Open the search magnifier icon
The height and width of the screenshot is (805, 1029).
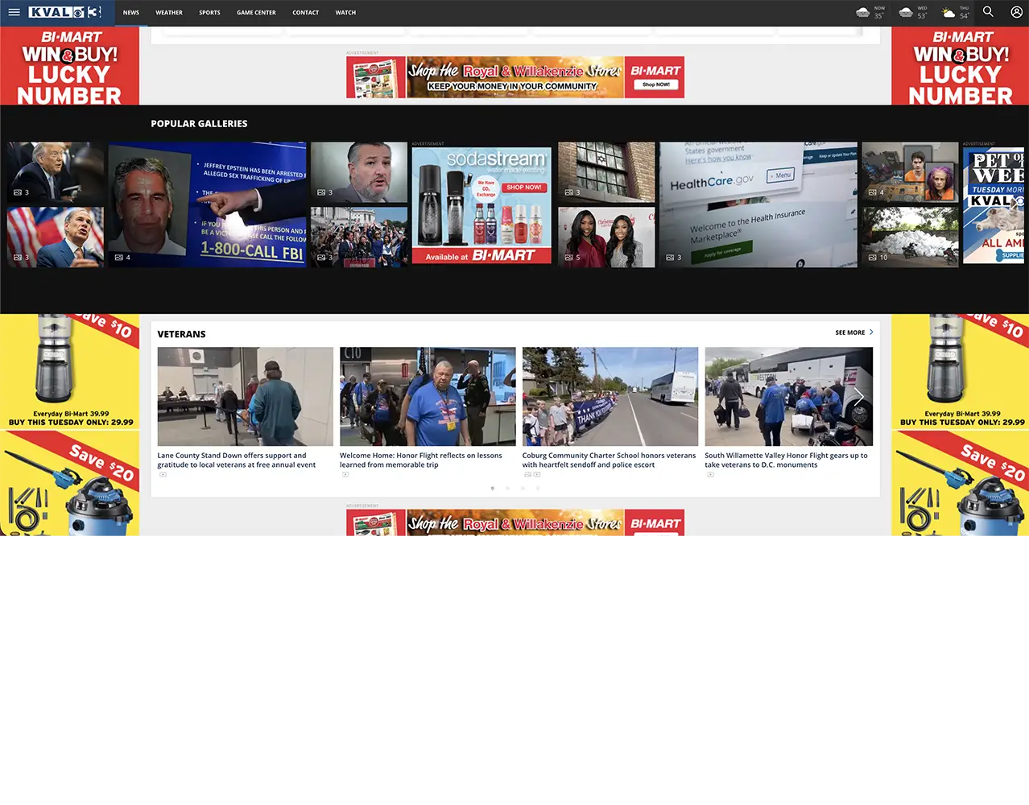988,12
